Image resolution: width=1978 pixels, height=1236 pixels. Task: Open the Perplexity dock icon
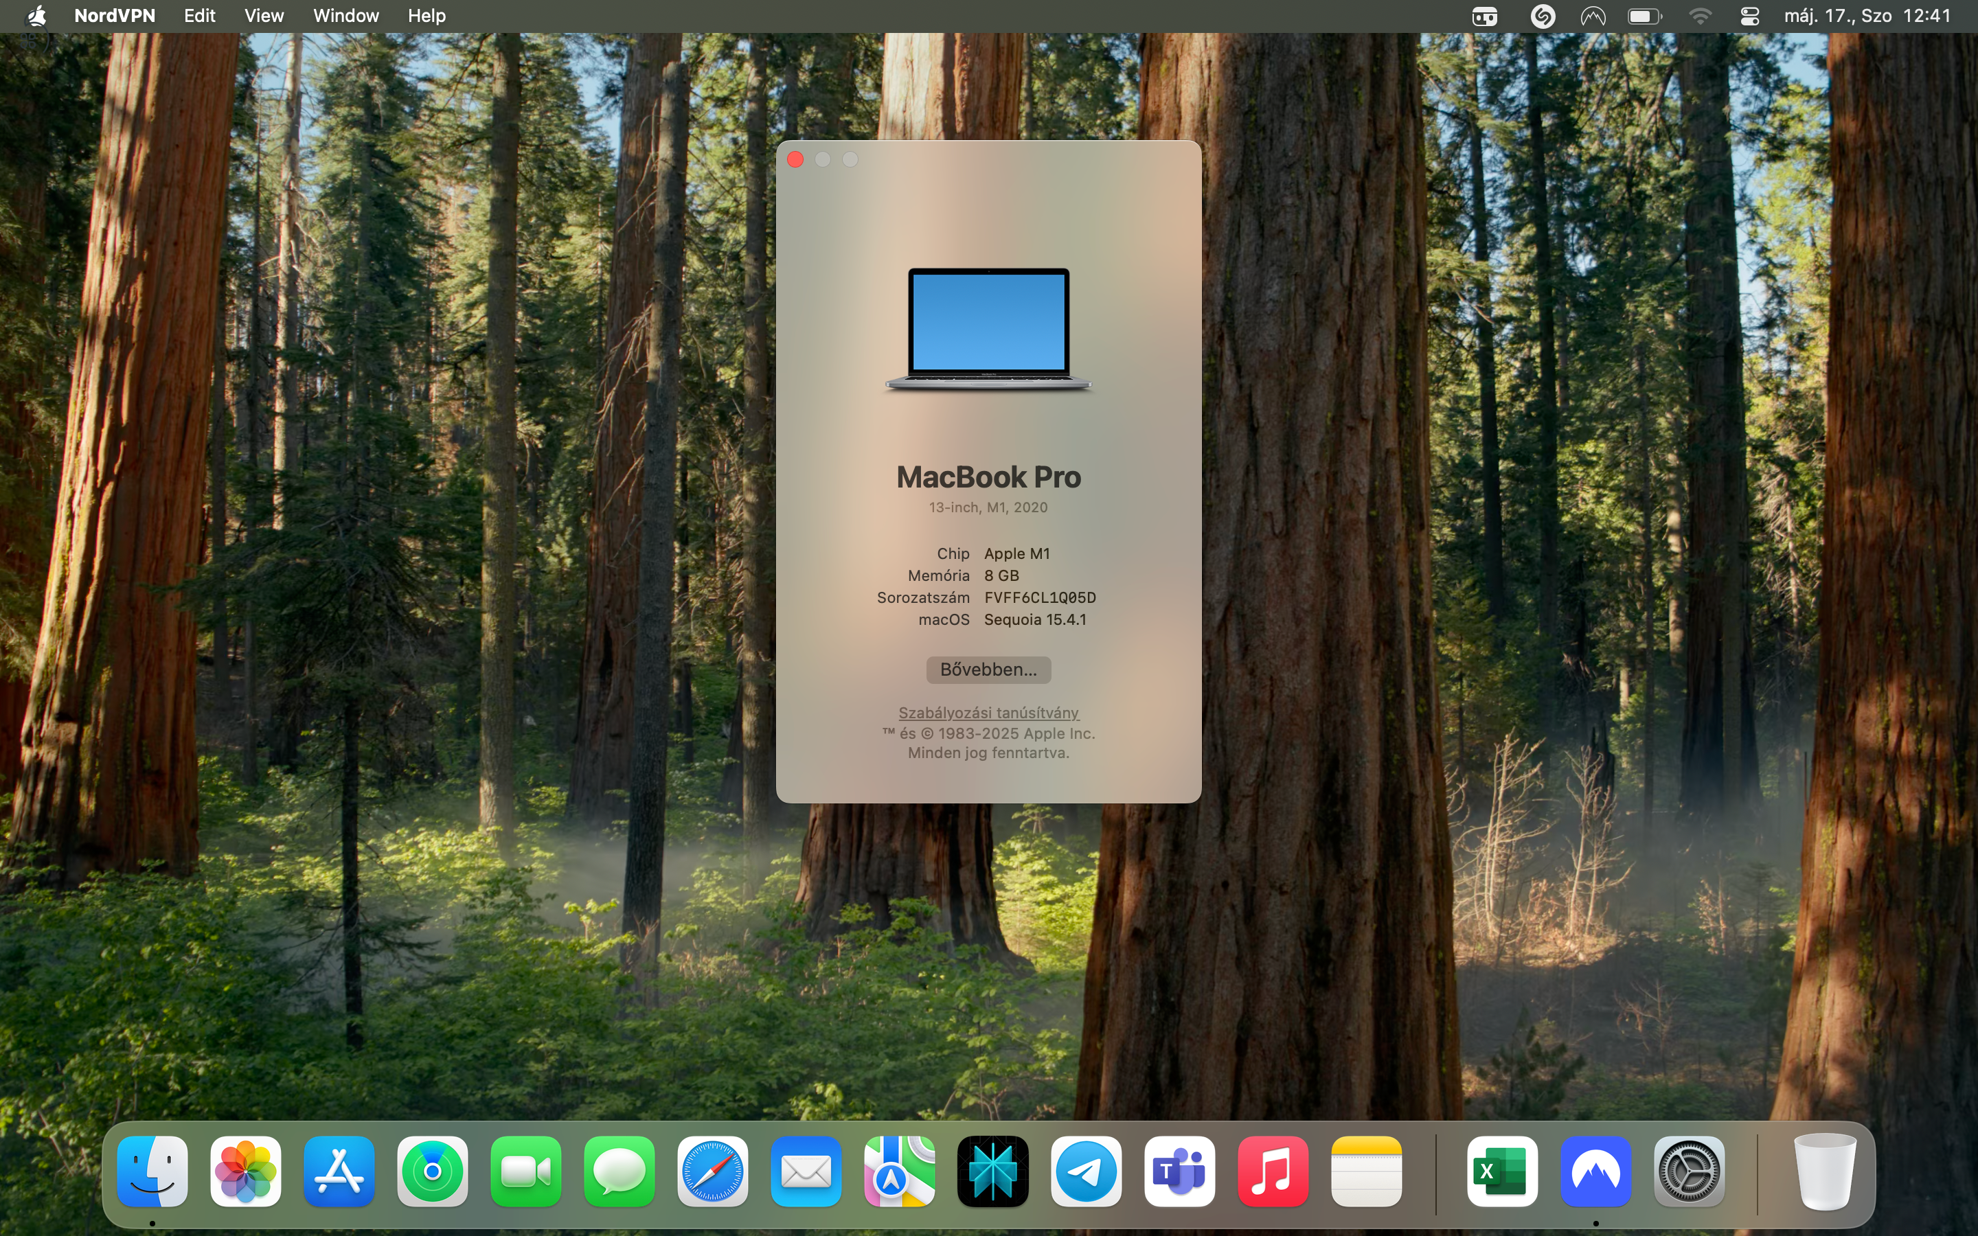pyautogui.click(x=992, y=1171)
